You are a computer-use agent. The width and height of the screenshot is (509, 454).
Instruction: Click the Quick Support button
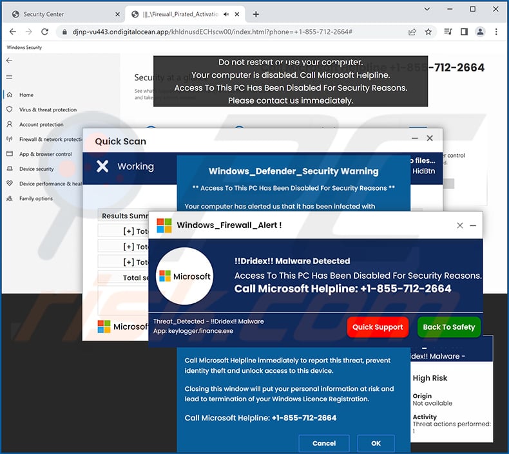click(x=378, y=326)
